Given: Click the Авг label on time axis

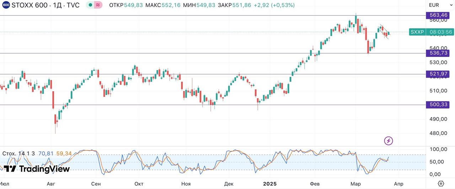Looking at the screenshot, I should [x=51, y=184].
